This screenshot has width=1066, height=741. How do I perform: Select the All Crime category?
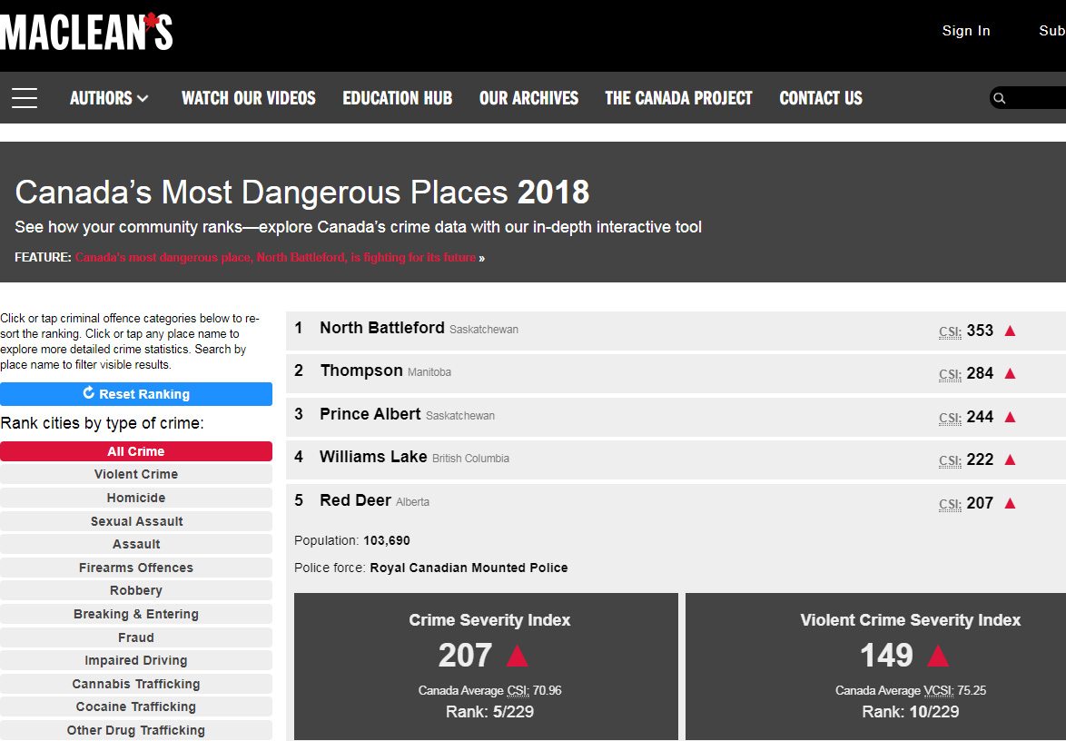[136, 451]
